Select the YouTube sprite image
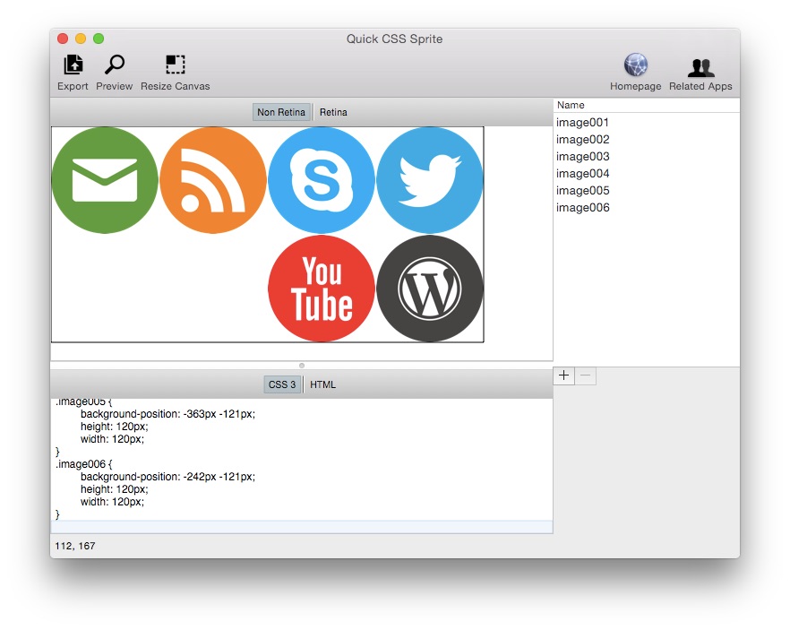This screenshot has height=630, width=790. coord(322,289)
